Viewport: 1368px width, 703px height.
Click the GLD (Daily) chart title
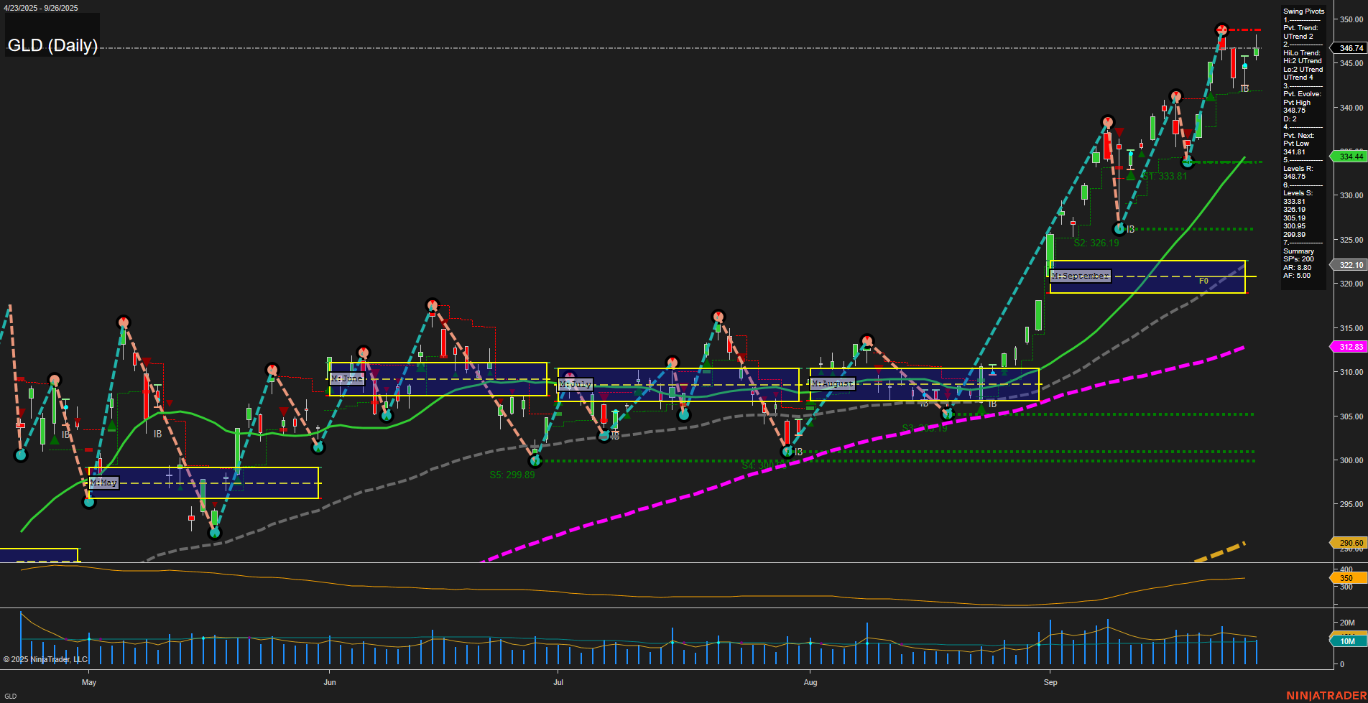52,45
